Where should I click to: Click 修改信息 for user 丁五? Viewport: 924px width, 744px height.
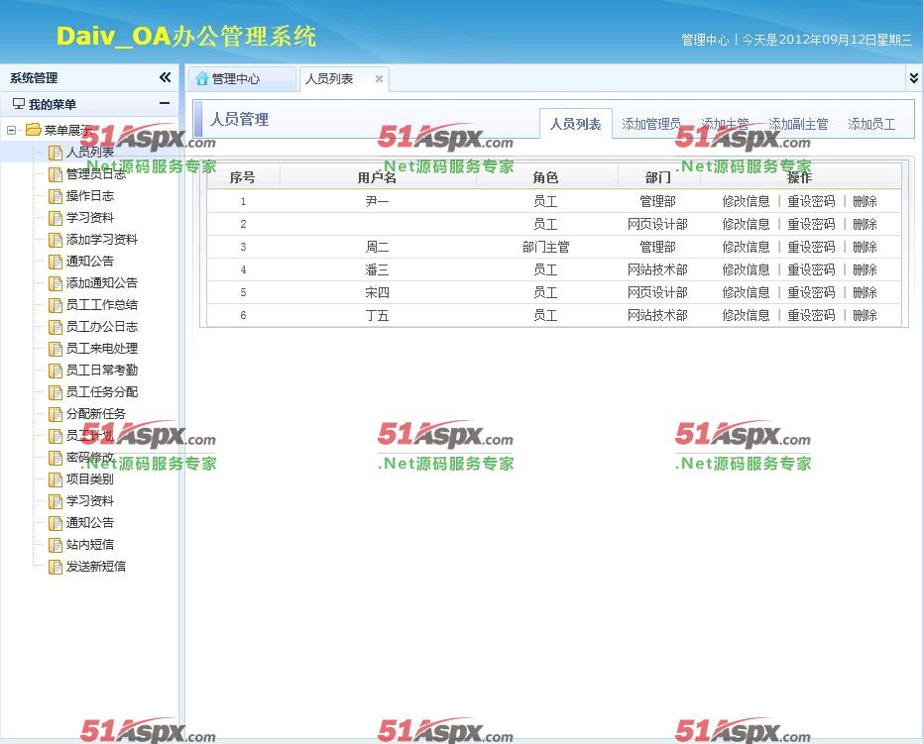coord(746,315)
